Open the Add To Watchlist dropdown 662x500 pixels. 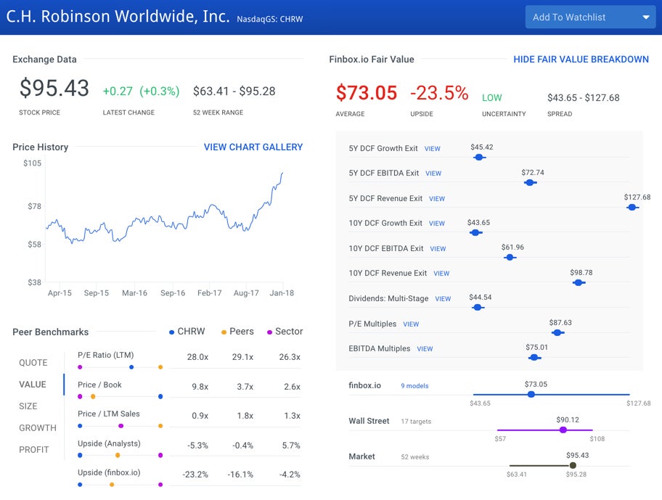[x=590, y=17]
